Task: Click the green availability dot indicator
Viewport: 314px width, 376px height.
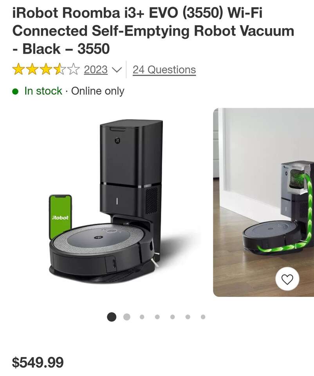Action: [15, 92]
